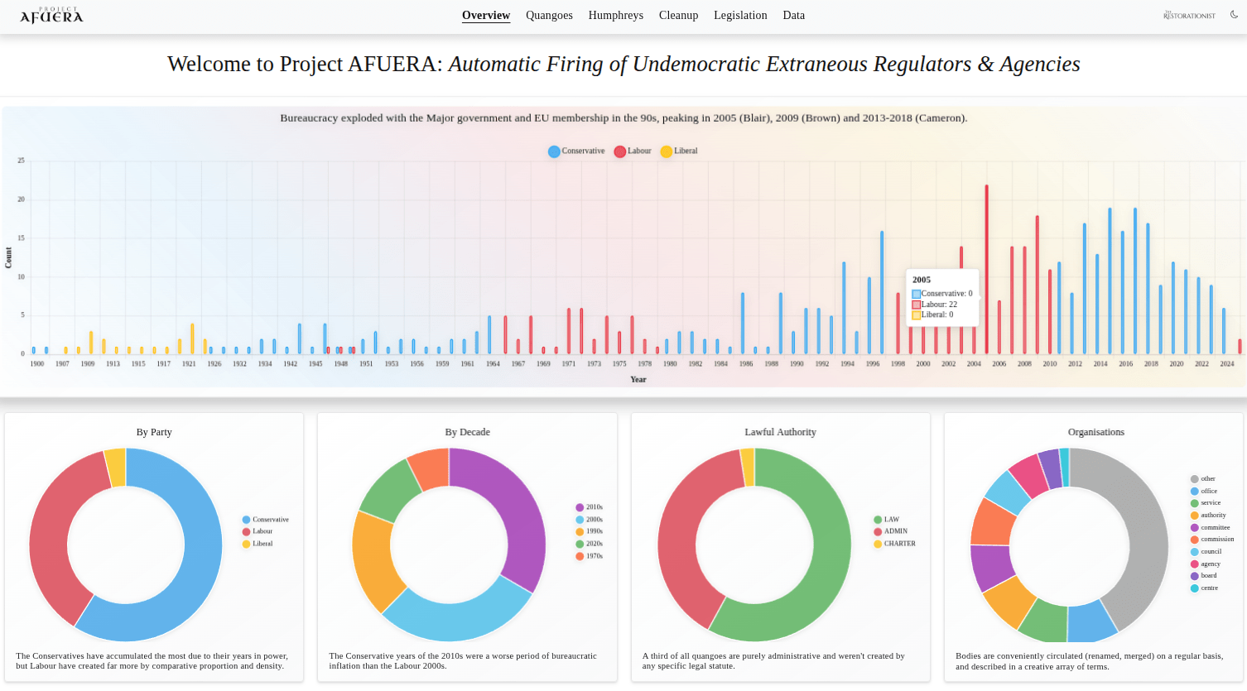Open the Legislation page
This screenshot has width=1247, height=691.
740,16
